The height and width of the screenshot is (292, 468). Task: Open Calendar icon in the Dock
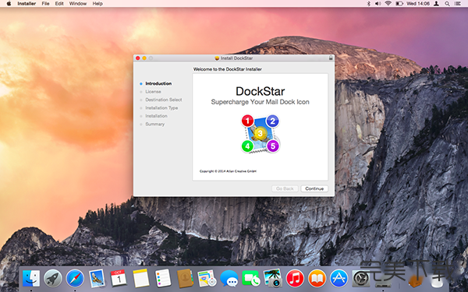(119, 278)
